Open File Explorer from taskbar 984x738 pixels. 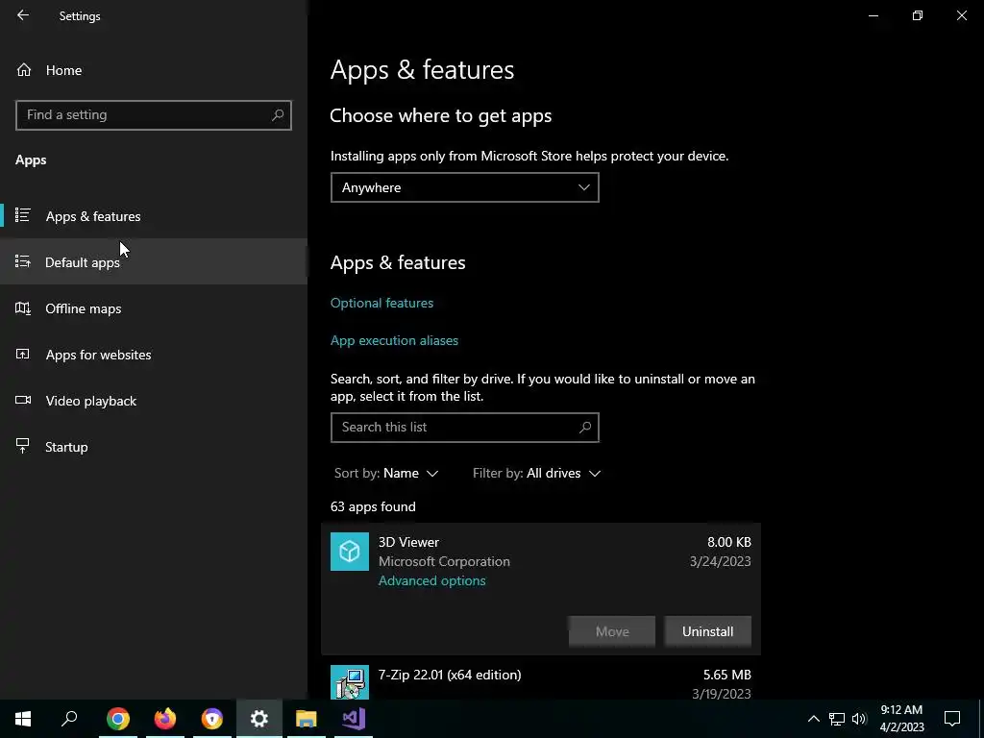pyautogui.click(x=307, y=719)
